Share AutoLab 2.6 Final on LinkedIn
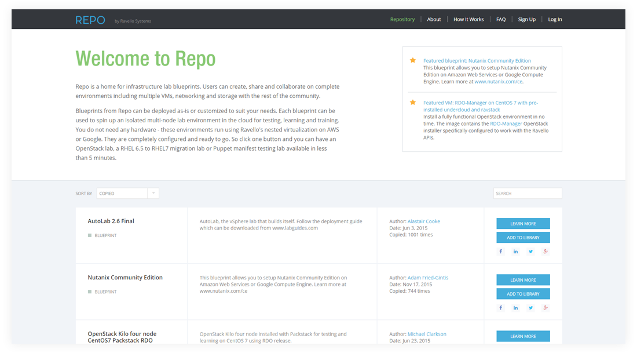Image resolution: width=637 pixels, height=353 pixels. (515, 252)
